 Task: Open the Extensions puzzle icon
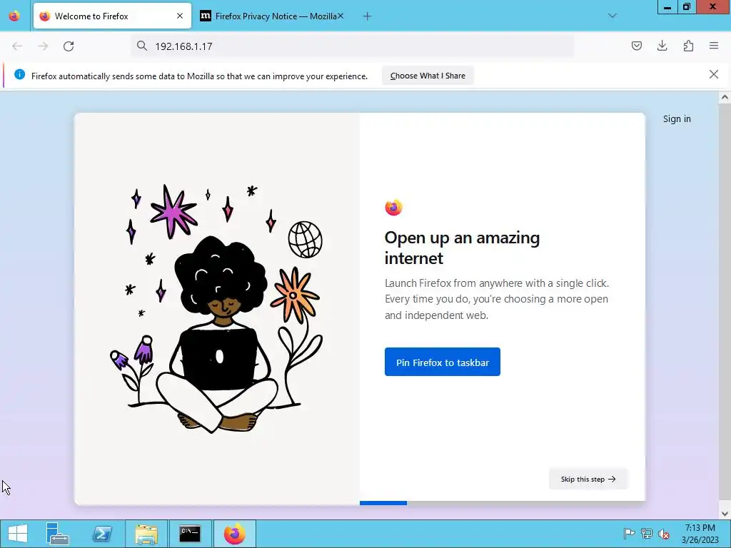(688, 46)
